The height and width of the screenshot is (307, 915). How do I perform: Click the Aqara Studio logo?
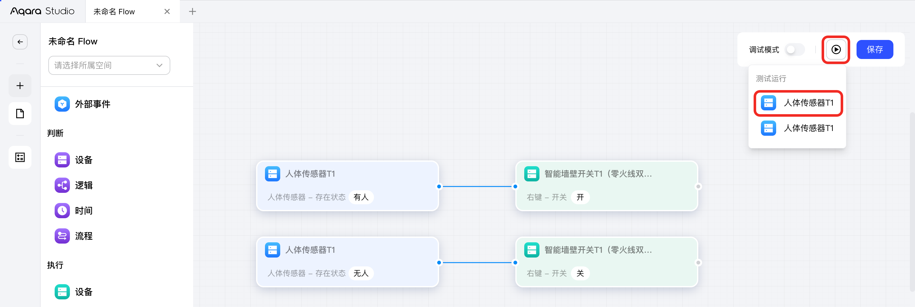(42, 11)
